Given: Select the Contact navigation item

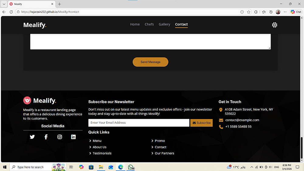Looking at the screenshot, I should [181, 24].
